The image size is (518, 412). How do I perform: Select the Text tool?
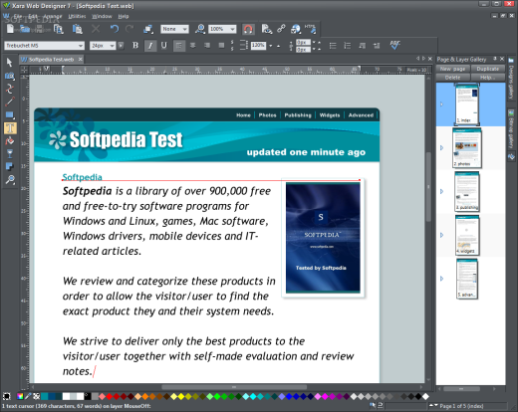[x=10, y=128]
